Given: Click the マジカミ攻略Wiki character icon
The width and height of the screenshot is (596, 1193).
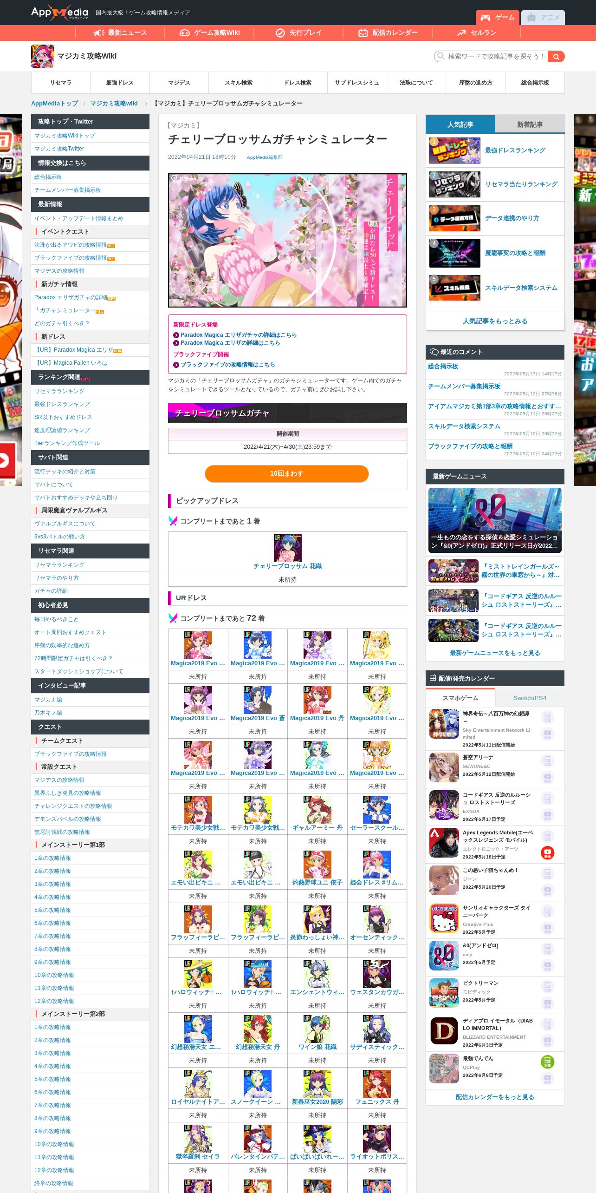Looking at the screenshot, I should [x=43, y=56].
